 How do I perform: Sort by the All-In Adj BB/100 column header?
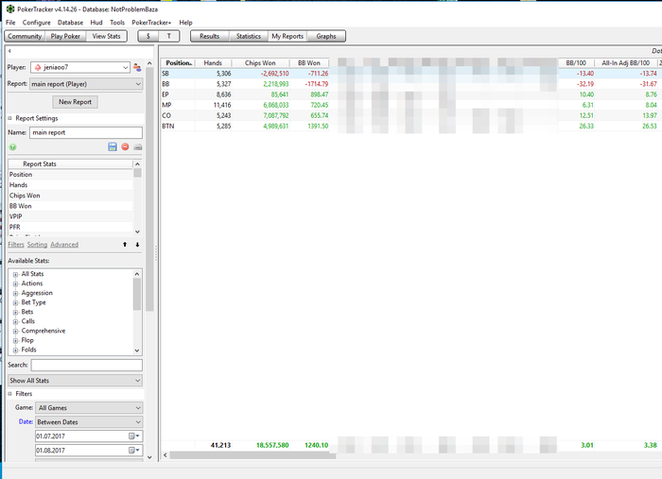(626, 62)
